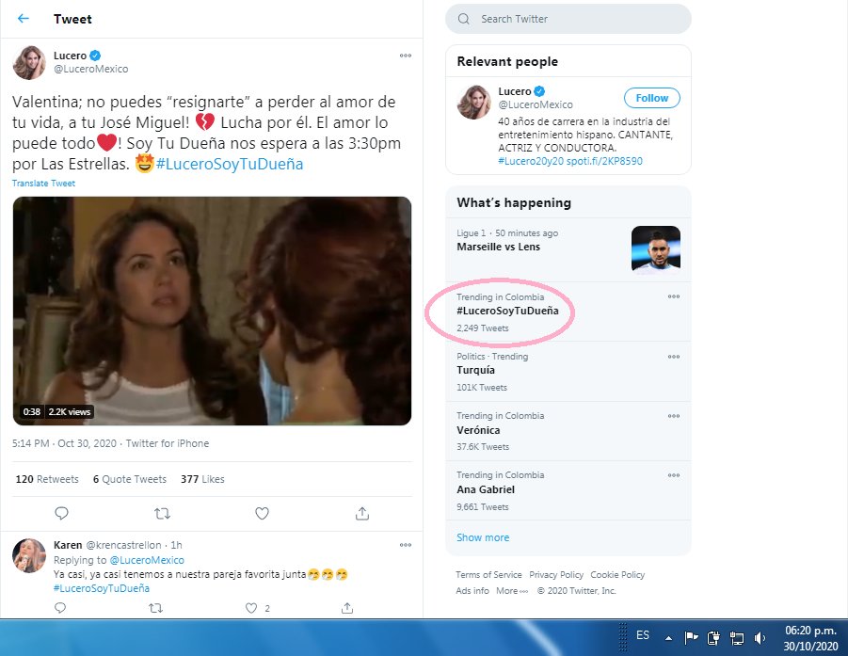Open Karen's @krencastrellon profile name
848x656 pixels.
pos(123,545)
